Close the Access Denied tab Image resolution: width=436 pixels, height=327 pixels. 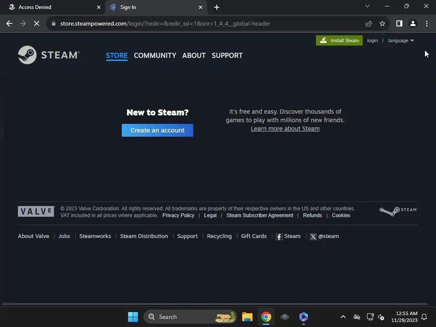tap(99, 7)
